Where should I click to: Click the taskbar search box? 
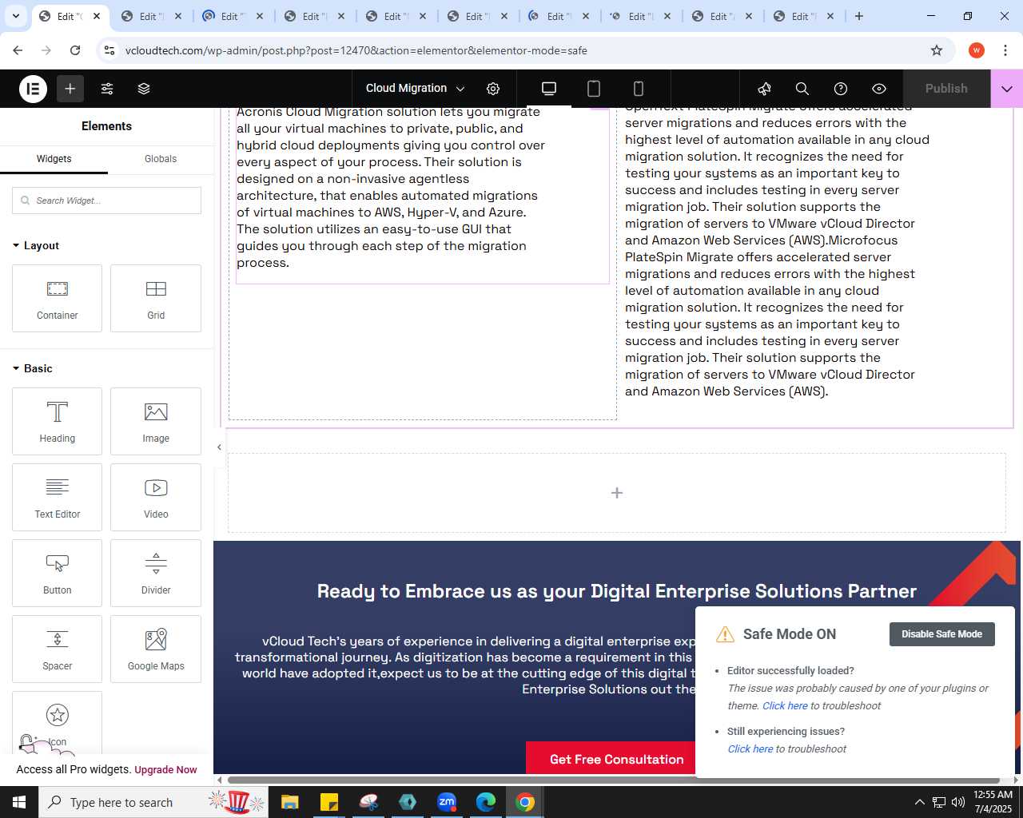point(152,802)
